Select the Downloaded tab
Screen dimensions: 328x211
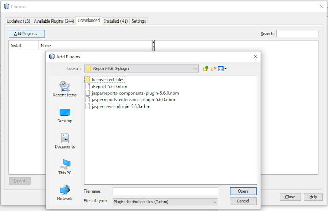click(89, 20)
